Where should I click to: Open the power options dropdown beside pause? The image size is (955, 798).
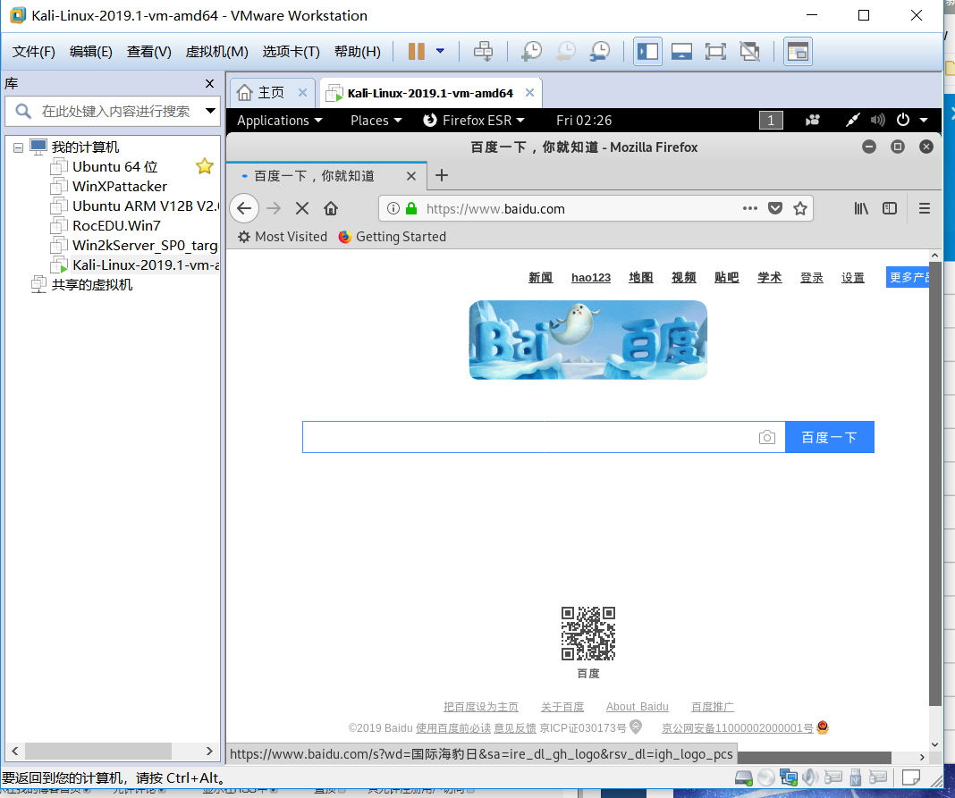(440, 52)
